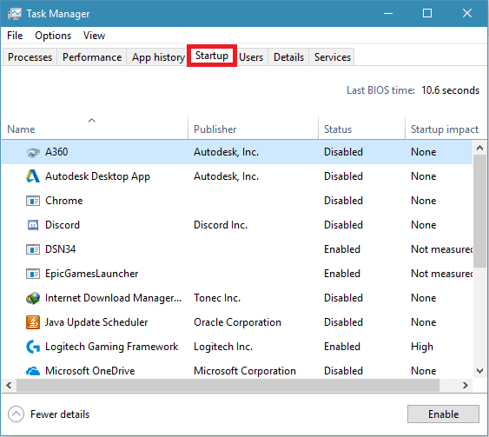This screenshot has height=437, width=489.
Task: Select the Logitech Gaming Framework name
Action: pyautogui.click(x=112, y=347)
